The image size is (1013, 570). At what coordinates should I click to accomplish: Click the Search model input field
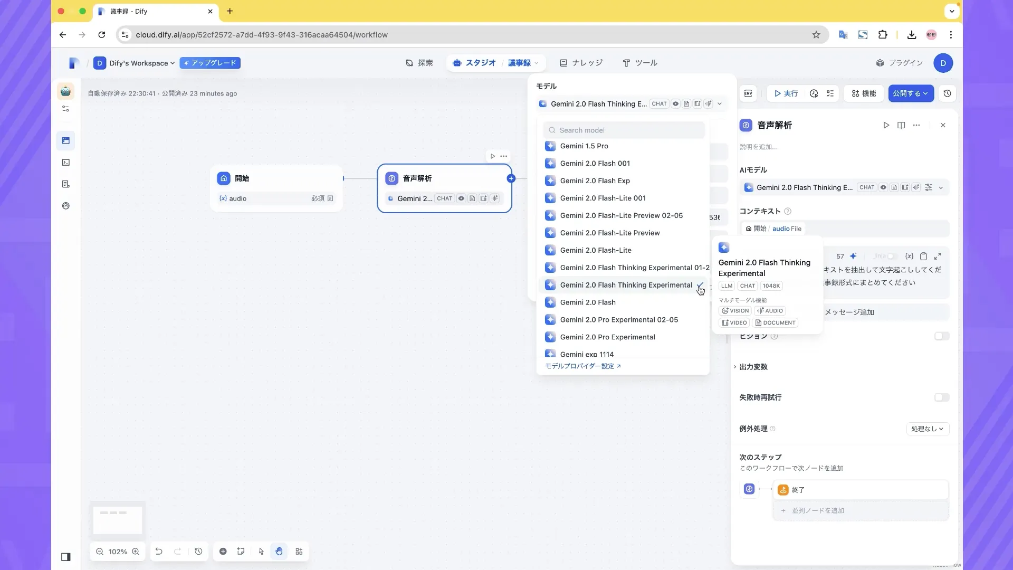coord(624,130)
